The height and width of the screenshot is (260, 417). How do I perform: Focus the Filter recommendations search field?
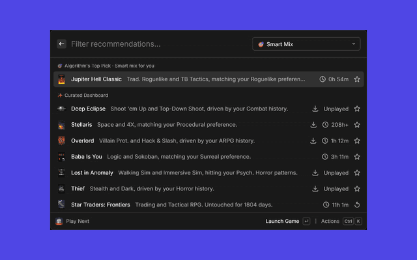tap(158, 44)
